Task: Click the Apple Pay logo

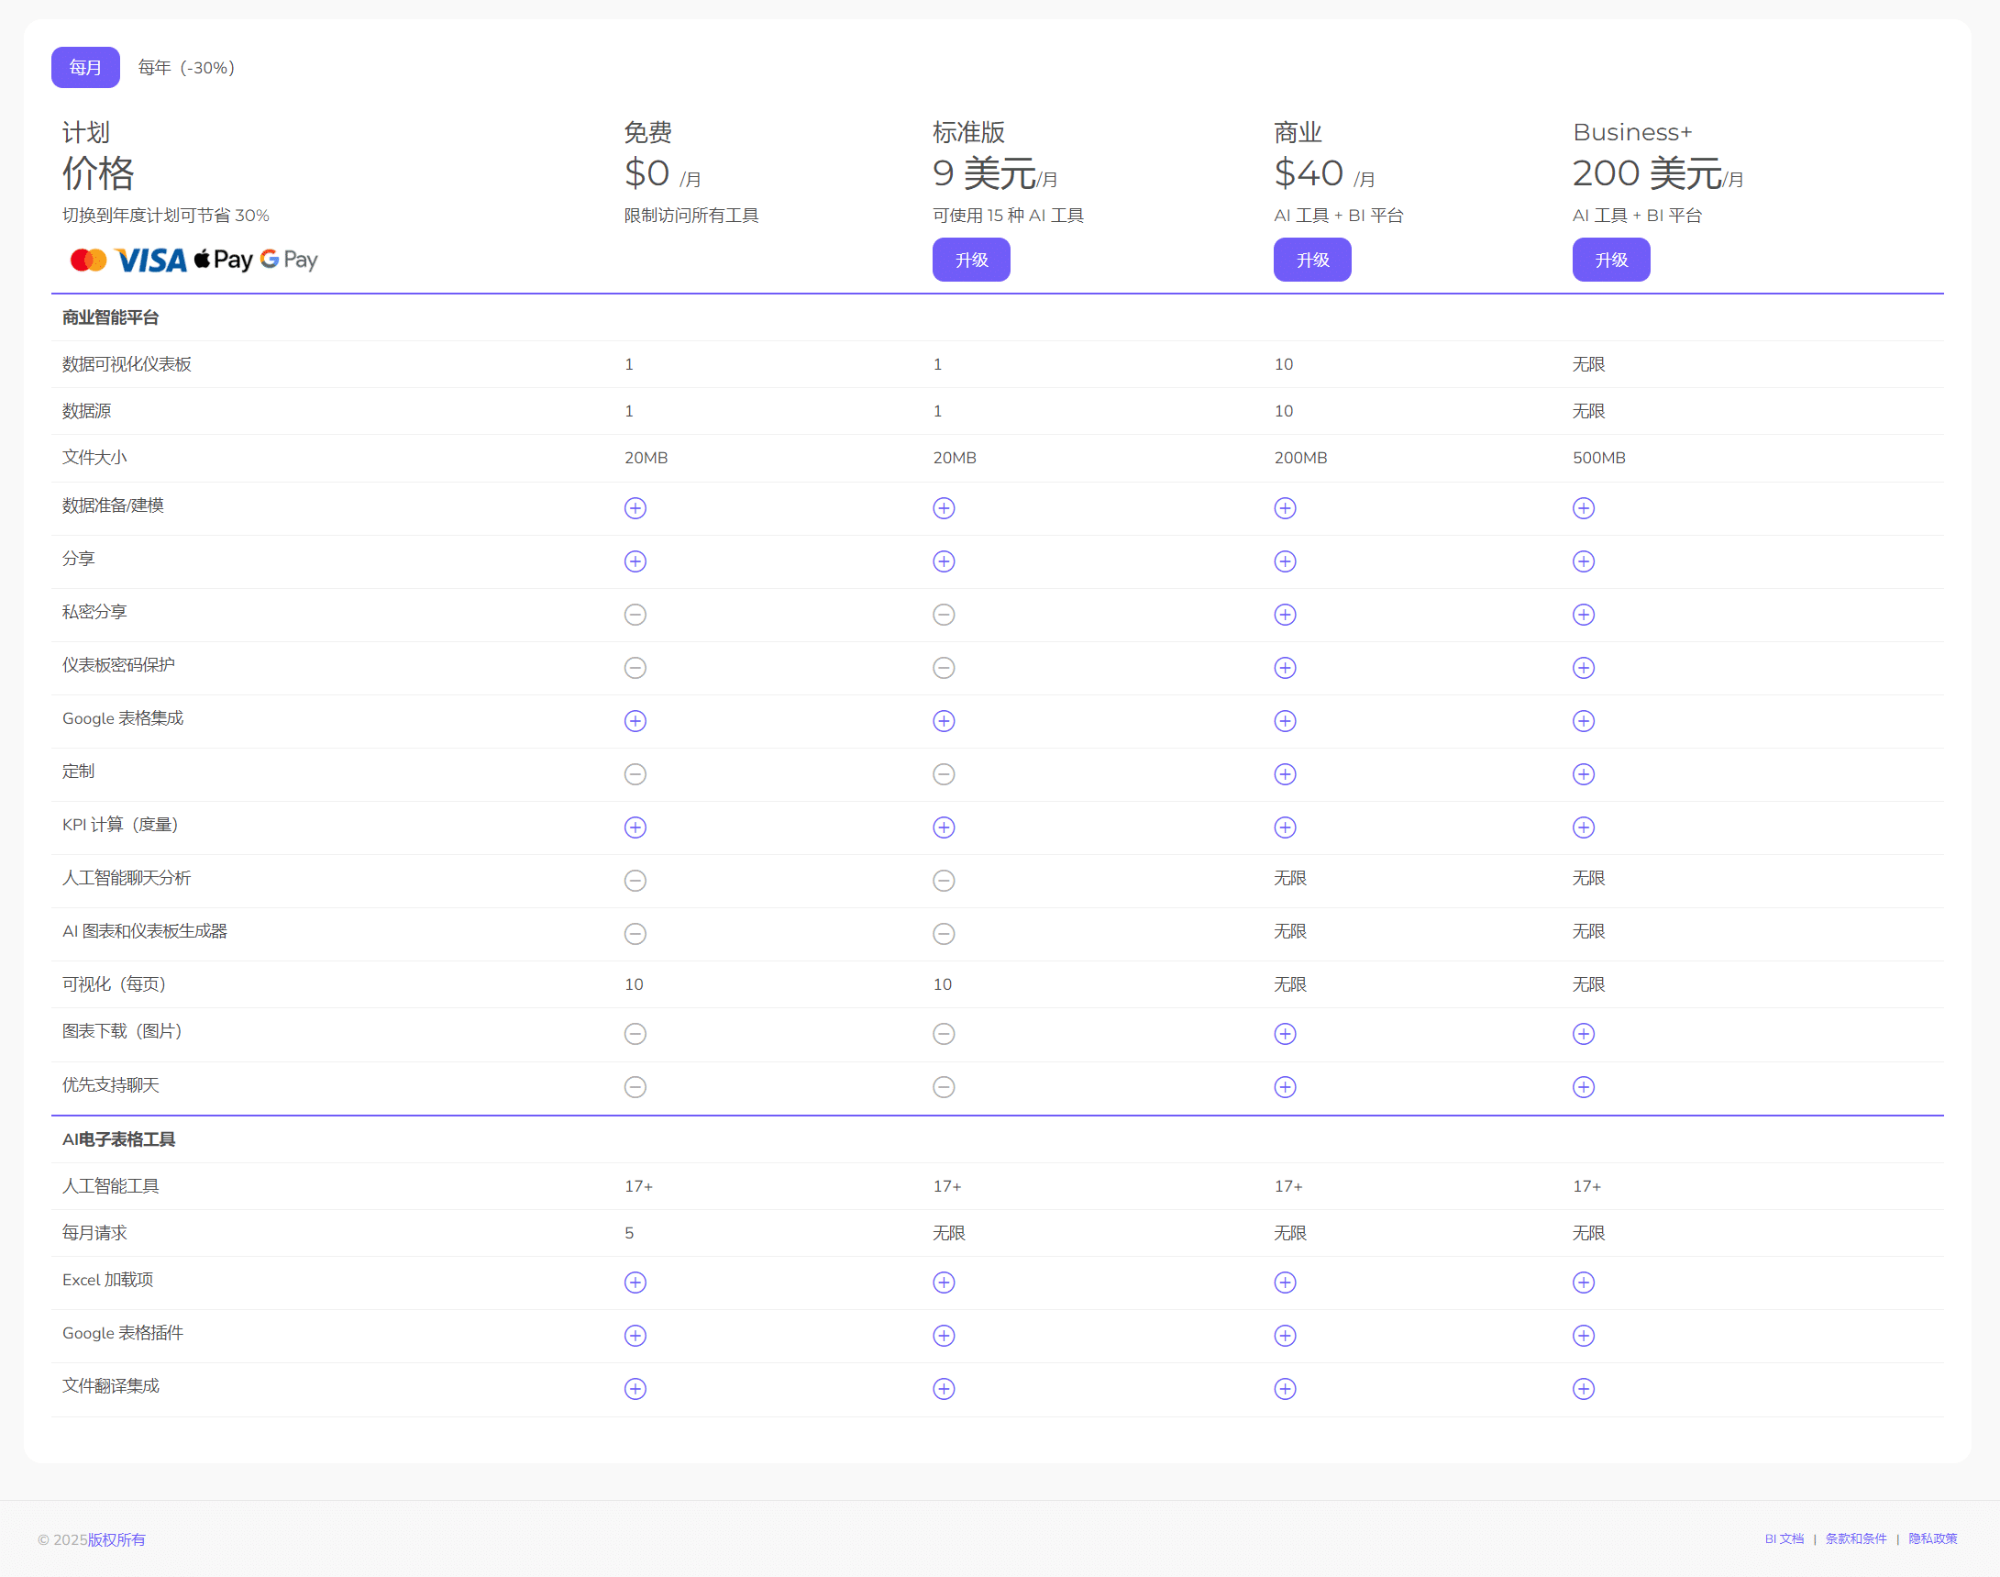Action: coord(224,261)
